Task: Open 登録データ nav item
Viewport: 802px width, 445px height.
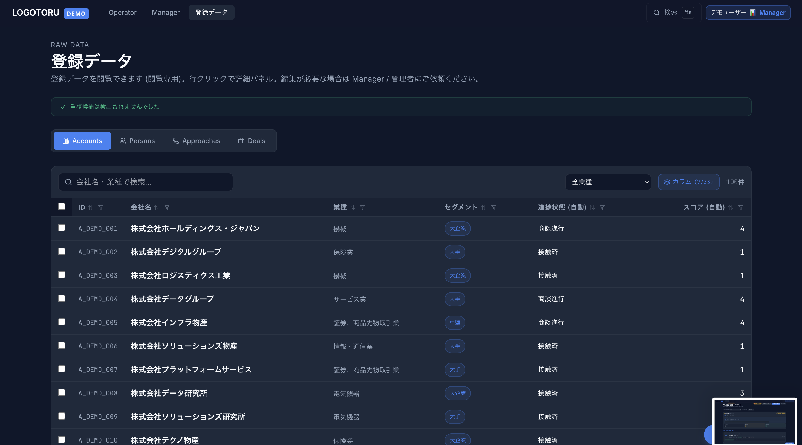Action: (211, 13)
